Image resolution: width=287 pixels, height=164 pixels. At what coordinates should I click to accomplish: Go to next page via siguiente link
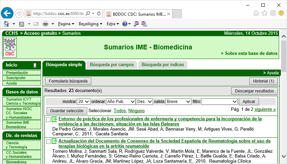265,109
